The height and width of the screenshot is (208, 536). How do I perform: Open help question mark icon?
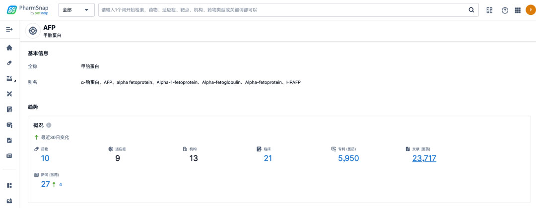coord(505,10)
